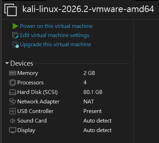Select the Memory 2 GB value

coord(89,73)
